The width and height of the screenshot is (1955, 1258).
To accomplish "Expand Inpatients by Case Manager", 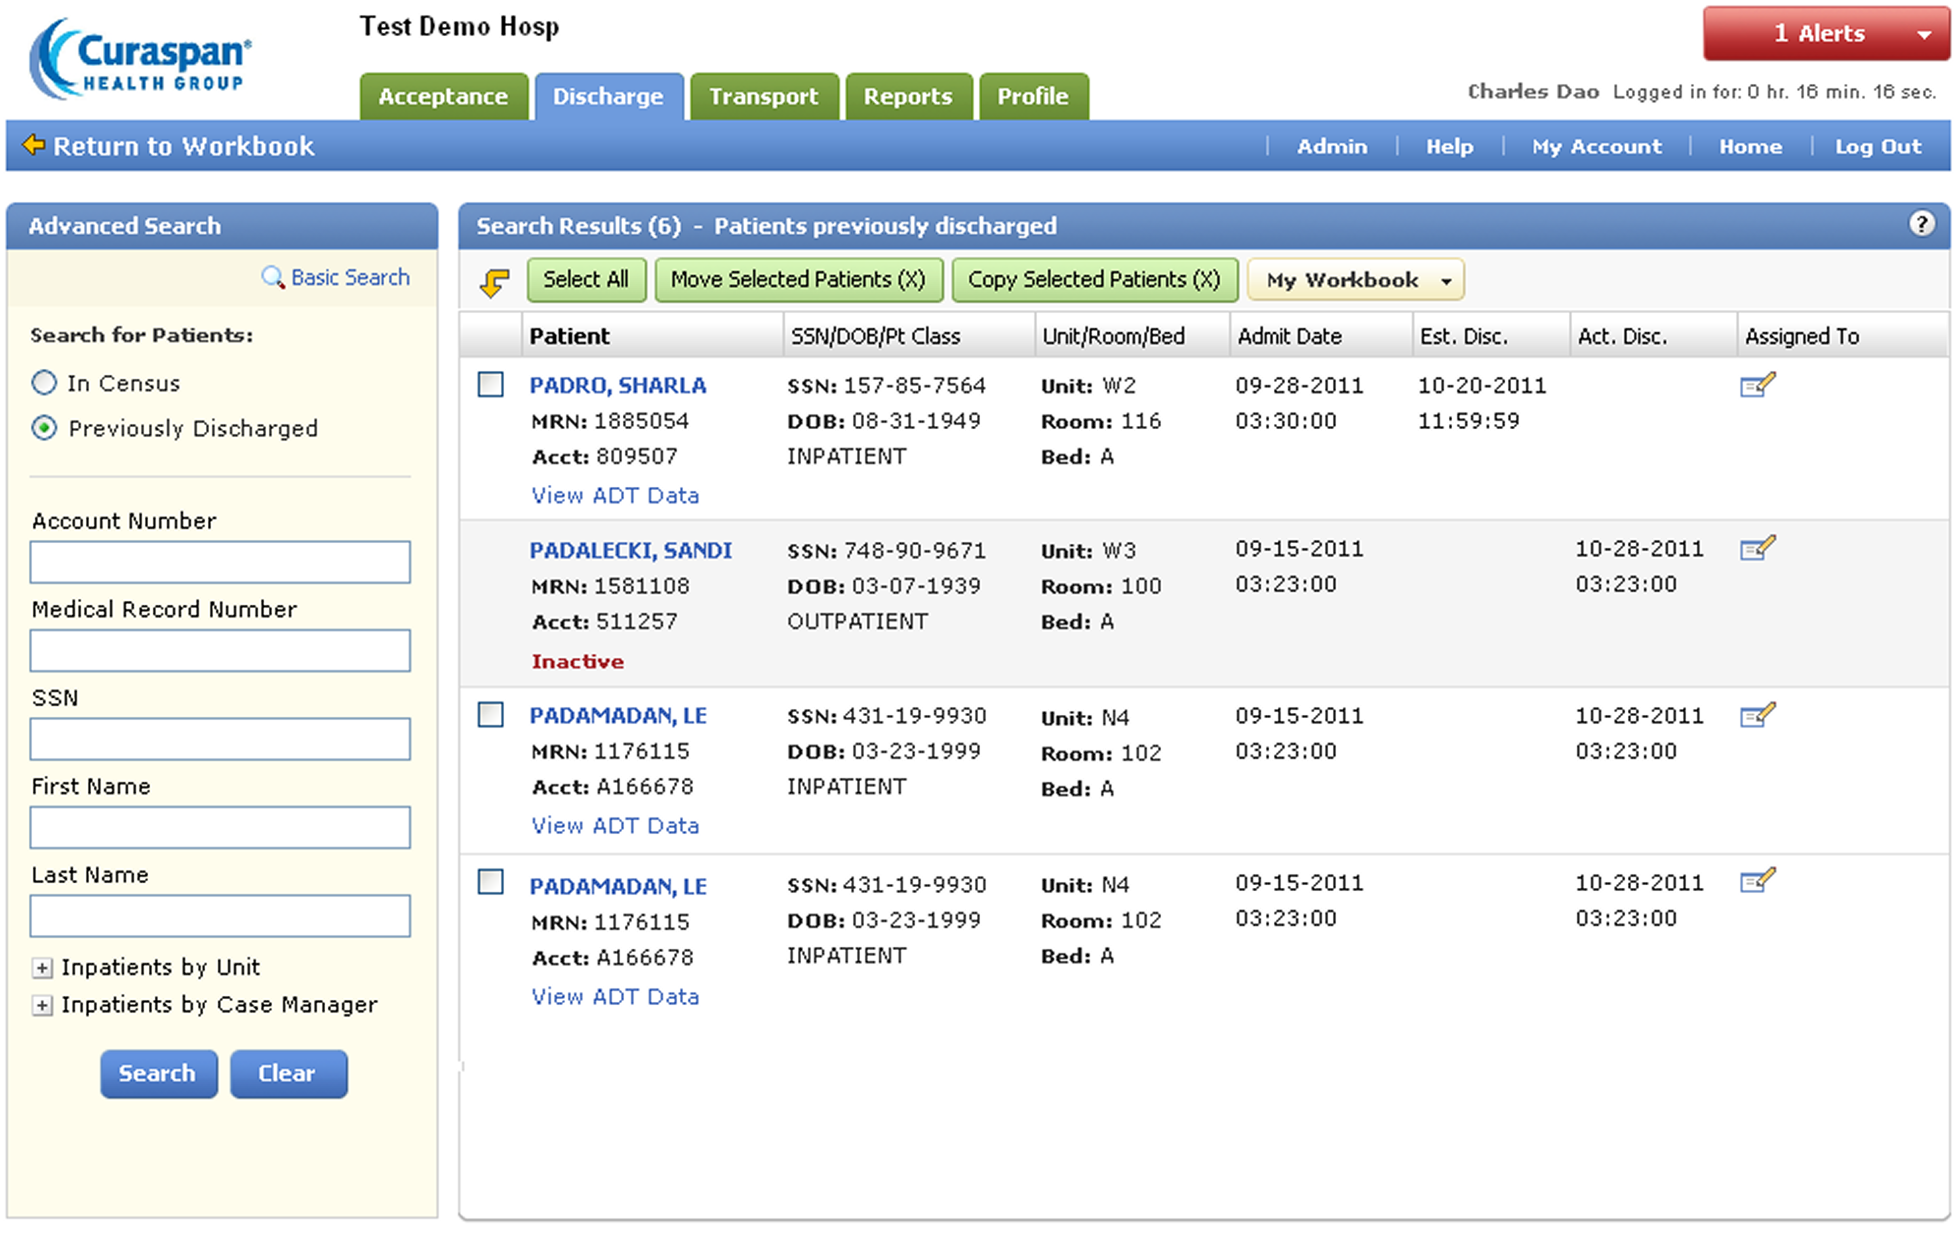I will (x=42, y=1006).
